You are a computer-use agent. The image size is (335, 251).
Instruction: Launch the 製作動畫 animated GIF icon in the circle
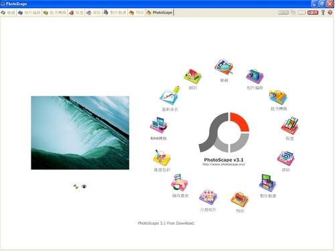(x=268, y=183)
